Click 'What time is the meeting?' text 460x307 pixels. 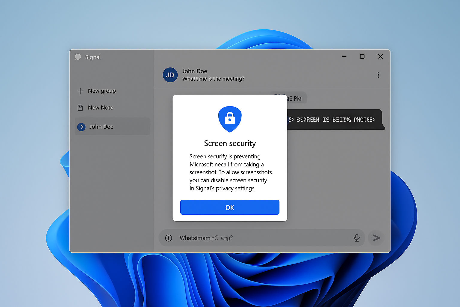pyautogui.click(x=213, y=79)
